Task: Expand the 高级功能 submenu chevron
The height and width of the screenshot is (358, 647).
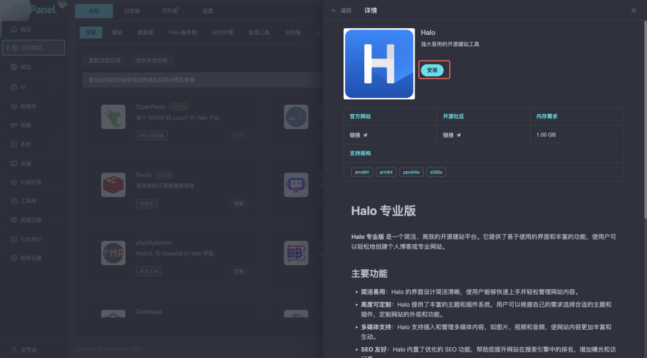Action: click(x=55, y=220)
